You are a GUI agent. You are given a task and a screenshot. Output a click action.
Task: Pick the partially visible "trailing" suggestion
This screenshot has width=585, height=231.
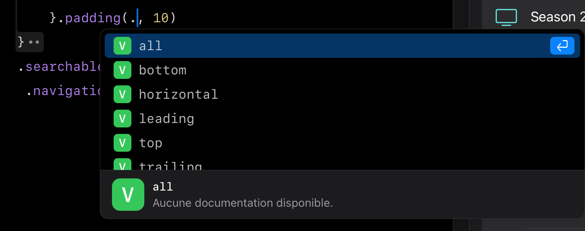tap(170, 166)
